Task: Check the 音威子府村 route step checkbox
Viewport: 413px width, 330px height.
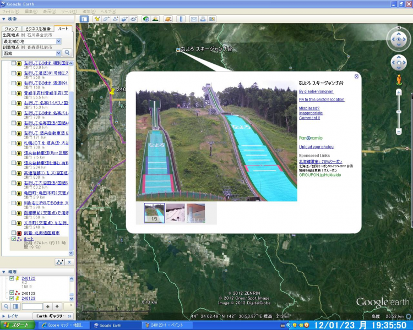Action: pyautogui.click(x=14, y=93)
